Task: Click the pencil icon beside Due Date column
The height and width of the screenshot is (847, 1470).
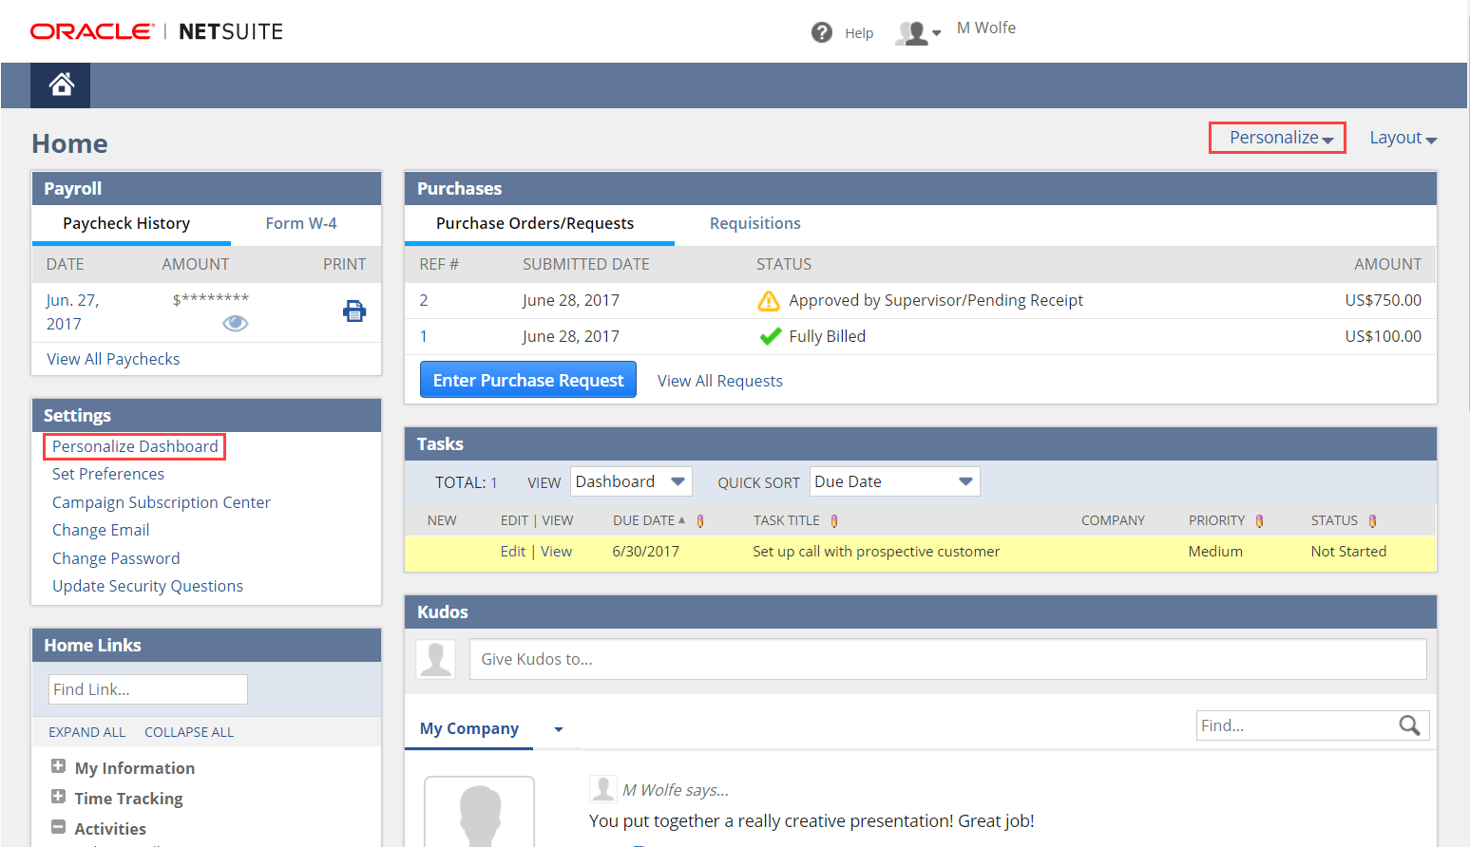Action: click(x=700, y=520)
